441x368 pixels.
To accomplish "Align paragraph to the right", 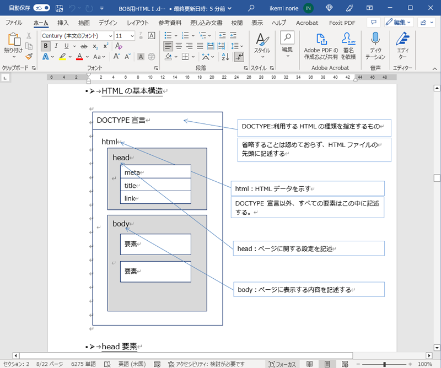I will click(x=189, y=46).
